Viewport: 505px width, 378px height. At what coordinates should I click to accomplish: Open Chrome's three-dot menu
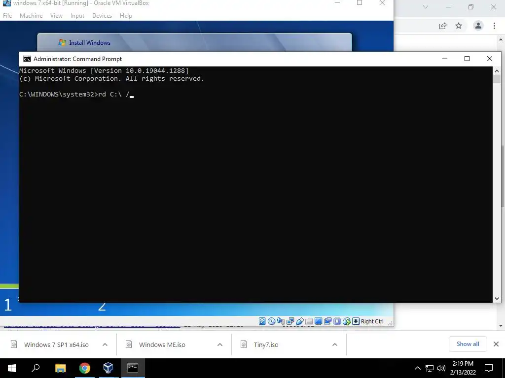(x=494, y=26)
